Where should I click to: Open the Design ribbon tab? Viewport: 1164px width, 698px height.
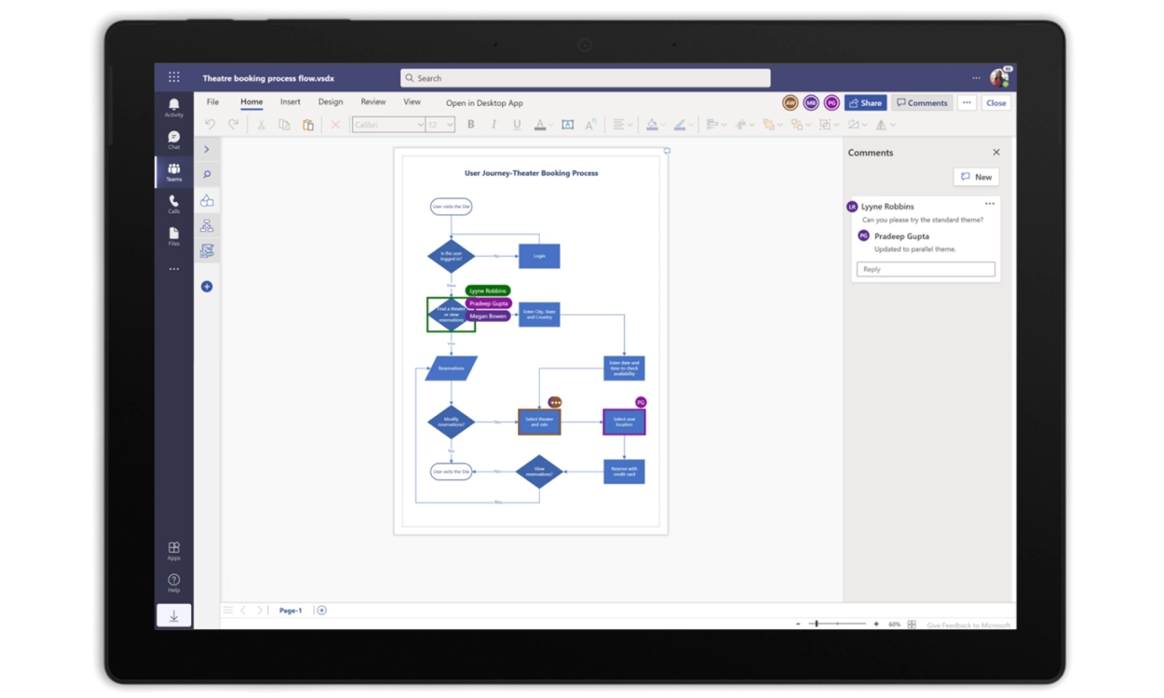point(331,102)
